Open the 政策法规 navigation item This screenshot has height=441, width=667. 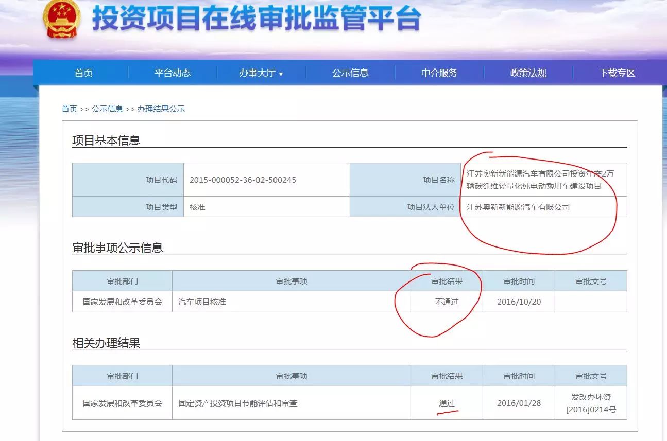pyautogui.click(x=528, y=73)
